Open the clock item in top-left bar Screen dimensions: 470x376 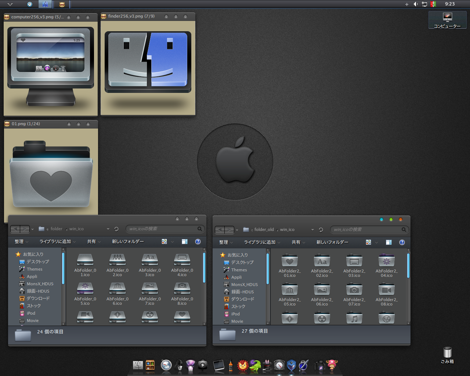(x=30, y=4)
